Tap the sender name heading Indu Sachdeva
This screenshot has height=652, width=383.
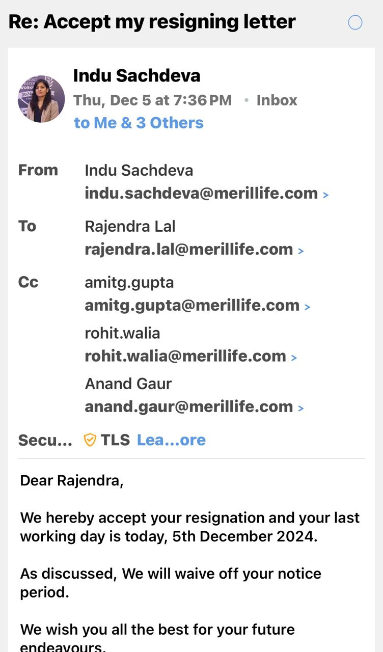pyautogui.click(x=136, y=76)
